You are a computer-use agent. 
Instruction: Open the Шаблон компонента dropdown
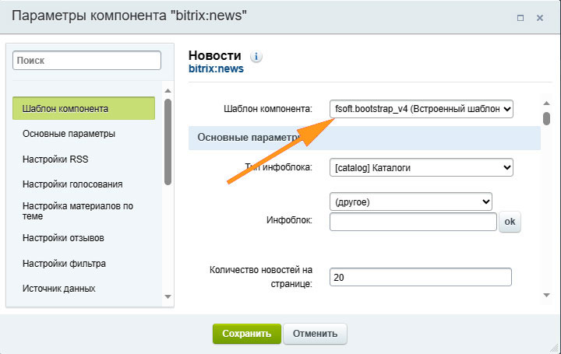point(421,109)
